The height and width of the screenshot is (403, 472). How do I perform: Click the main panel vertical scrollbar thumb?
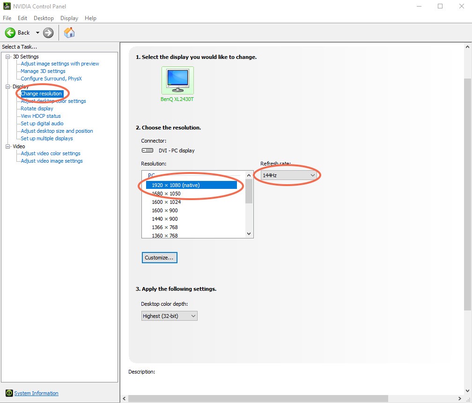[467, 194]
